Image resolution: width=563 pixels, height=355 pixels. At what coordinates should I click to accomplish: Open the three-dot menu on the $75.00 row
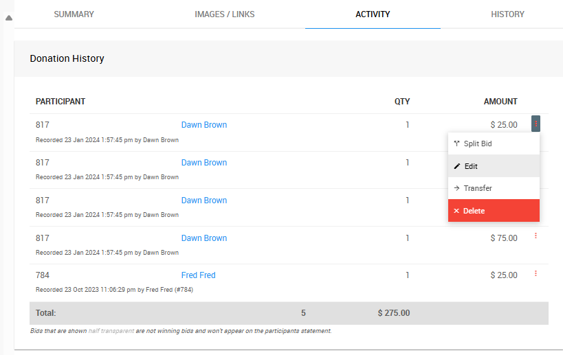[536, 236]
